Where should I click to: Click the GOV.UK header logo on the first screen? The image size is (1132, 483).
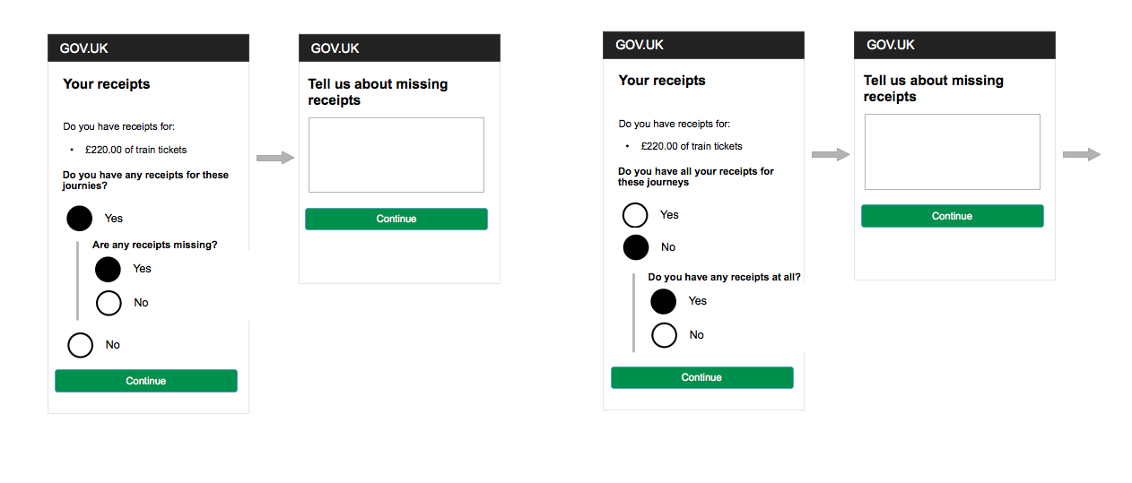pos(84,48)
